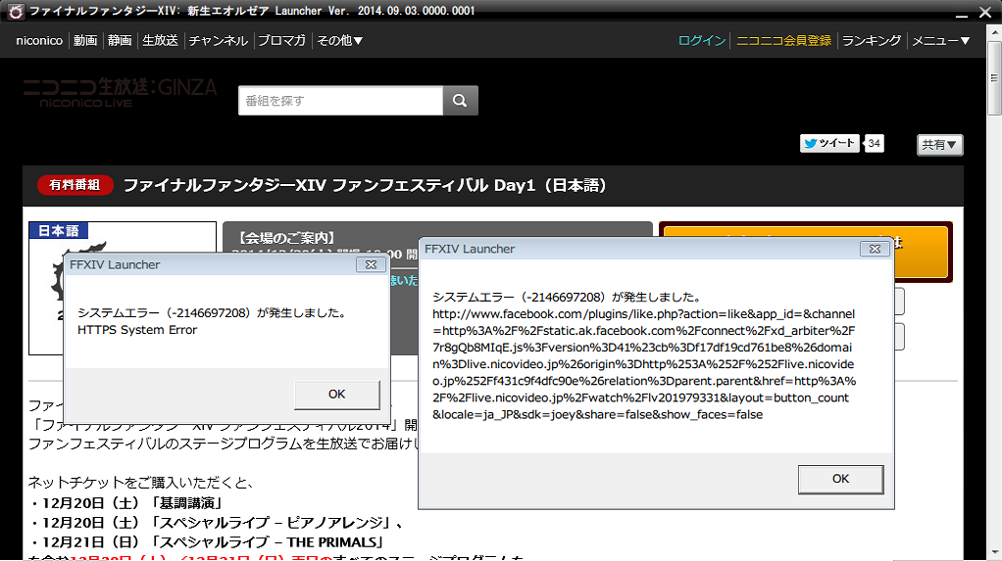1002x561 pixels.
Task: Click the orange ticket purchase banner
Action: tap(805, 252)
